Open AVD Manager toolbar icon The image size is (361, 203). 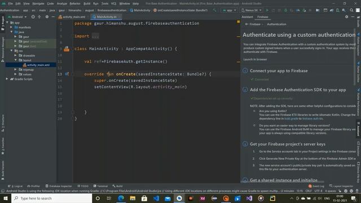[337, 10]
